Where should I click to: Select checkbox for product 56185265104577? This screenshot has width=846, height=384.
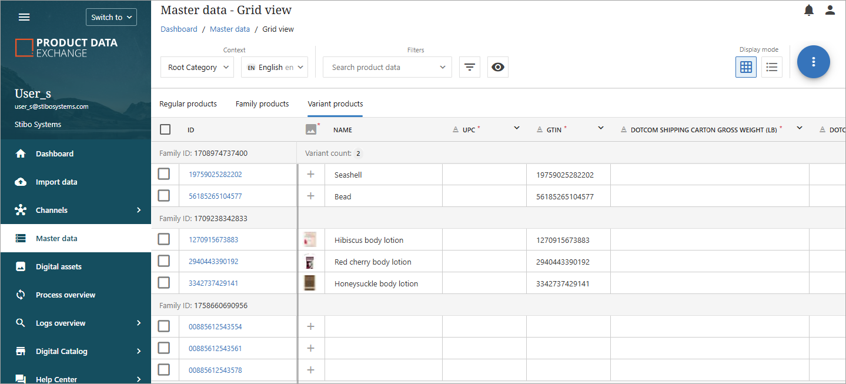pos(164,196)
